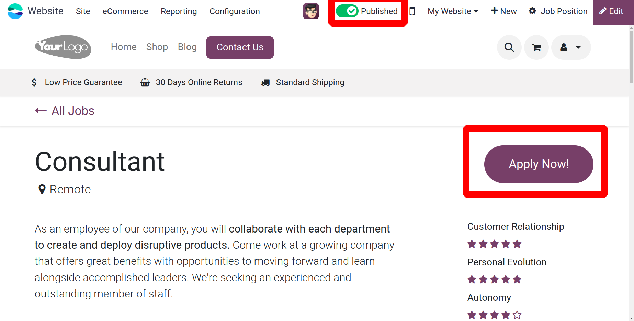Viewport: 634px width, 321px height.
Task: Switch to mobile preview icon
Action: click(x=412, y=11)
